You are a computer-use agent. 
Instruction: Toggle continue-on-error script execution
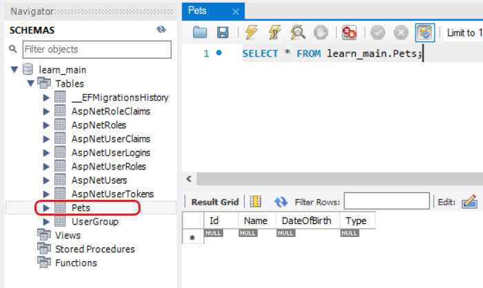pyautogui.click(x=349, y=32)
